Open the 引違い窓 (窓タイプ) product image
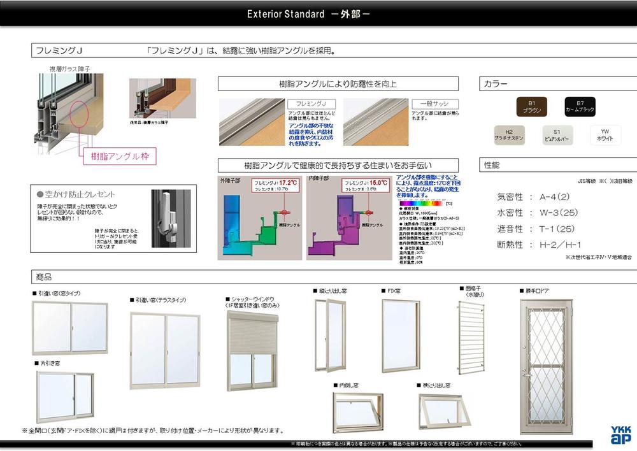This screenshot has width=637, height=451. click(x=70, y=327)
